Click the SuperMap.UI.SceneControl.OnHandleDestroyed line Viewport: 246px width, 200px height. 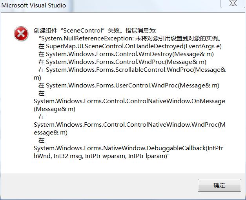130,46
